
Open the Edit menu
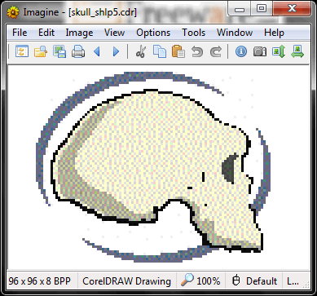click(x=46, y=33)
